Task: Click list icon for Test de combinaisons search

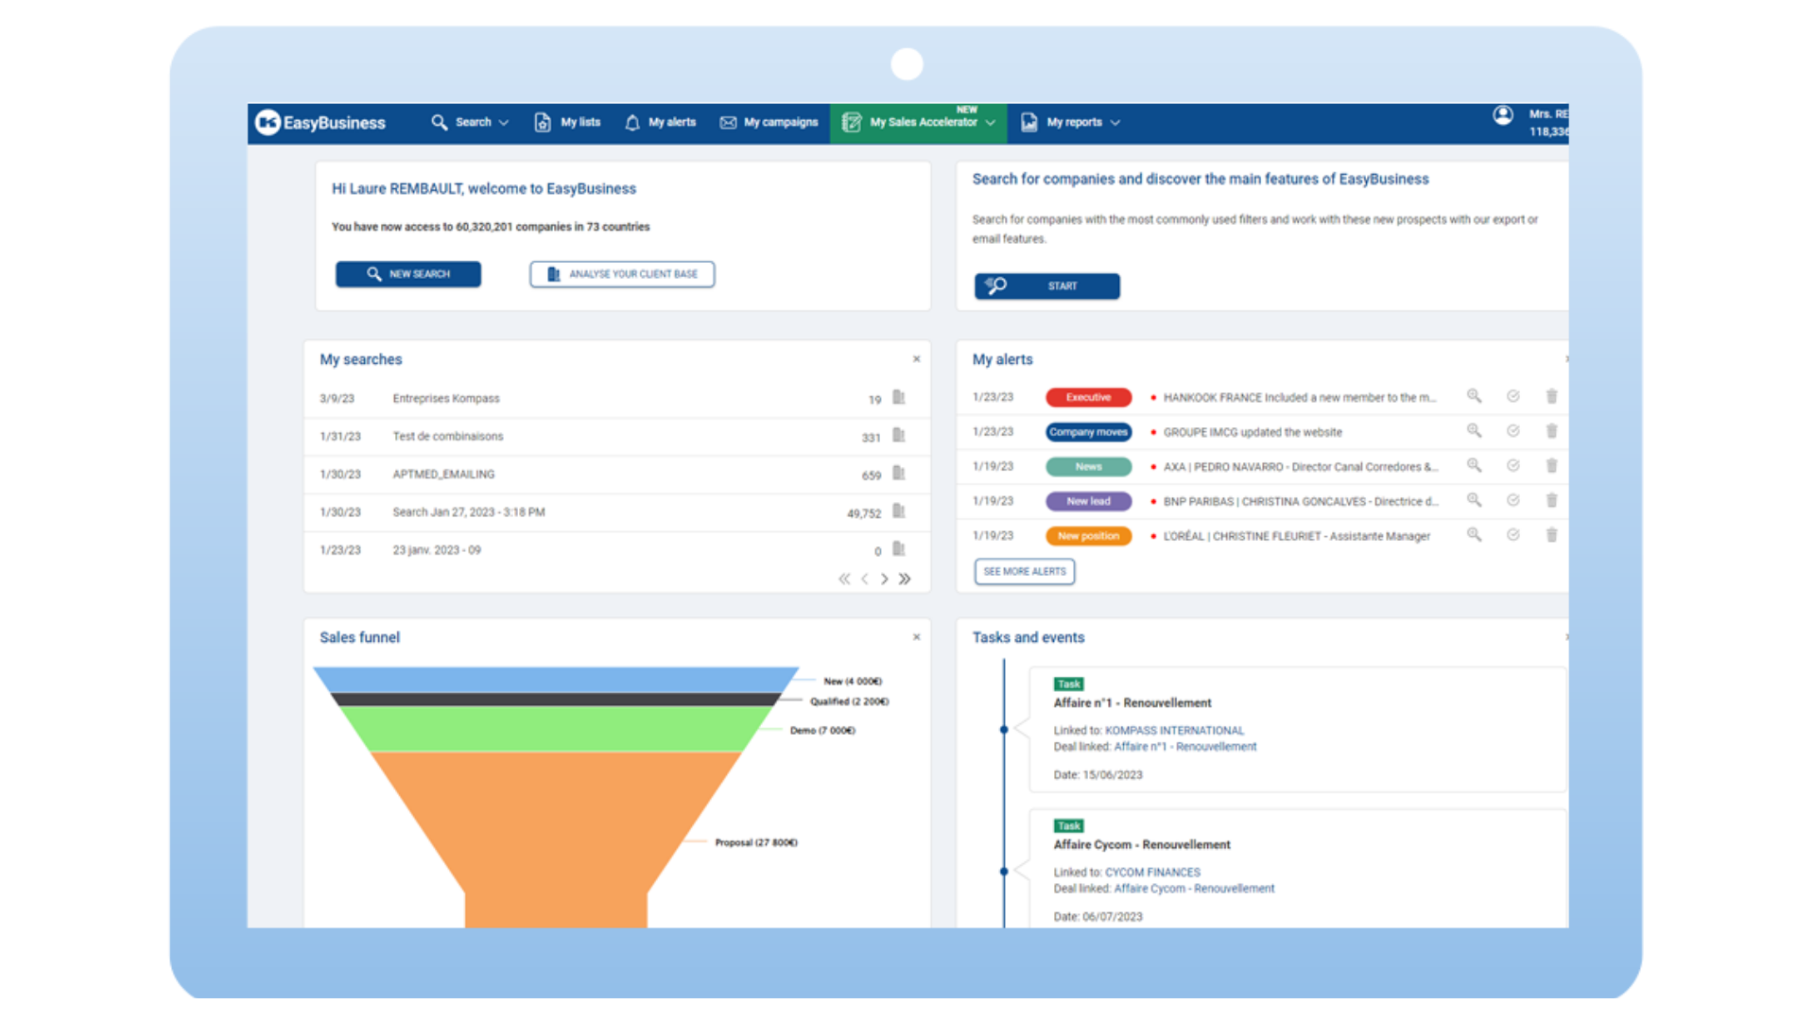Action: [x=899, y=436]
